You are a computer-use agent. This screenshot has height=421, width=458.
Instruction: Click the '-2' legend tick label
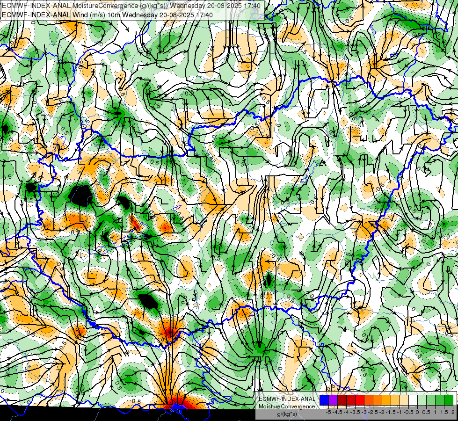[382, 412]
